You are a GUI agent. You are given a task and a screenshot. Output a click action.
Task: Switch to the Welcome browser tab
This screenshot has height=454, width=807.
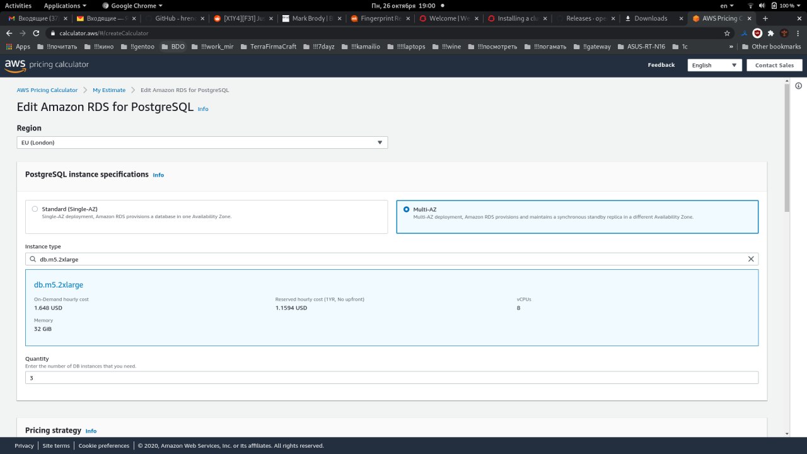(x=447, y=18)
